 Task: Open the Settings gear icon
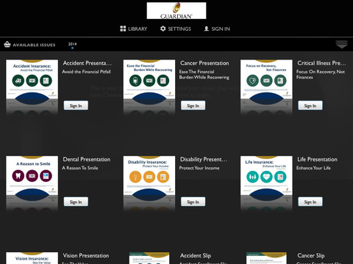click(163, 29)
